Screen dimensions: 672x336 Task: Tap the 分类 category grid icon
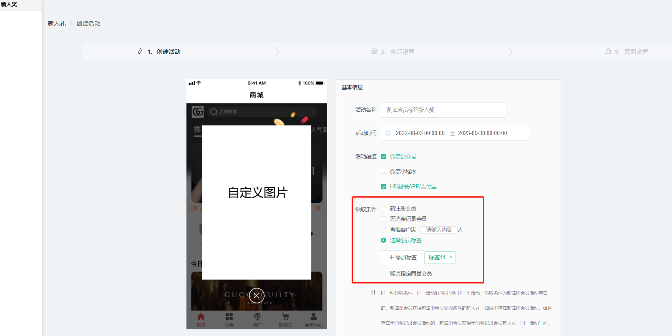pyautogui.click(x=229, y=318)
